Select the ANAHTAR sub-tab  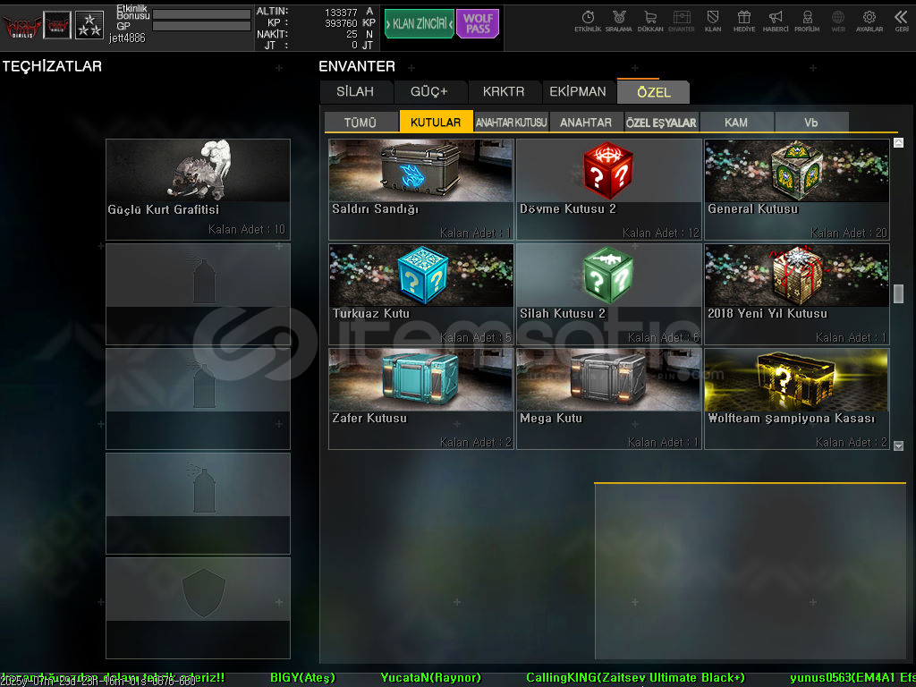click(x=586, y=122)
